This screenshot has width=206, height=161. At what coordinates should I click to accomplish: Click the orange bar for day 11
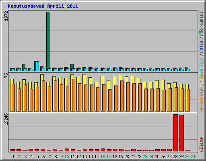tap(74, 95)
